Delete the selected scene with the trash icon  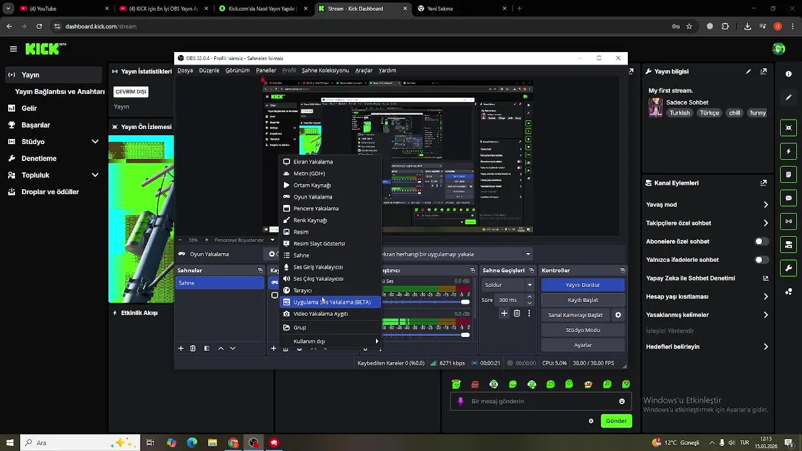click(193, 348)
